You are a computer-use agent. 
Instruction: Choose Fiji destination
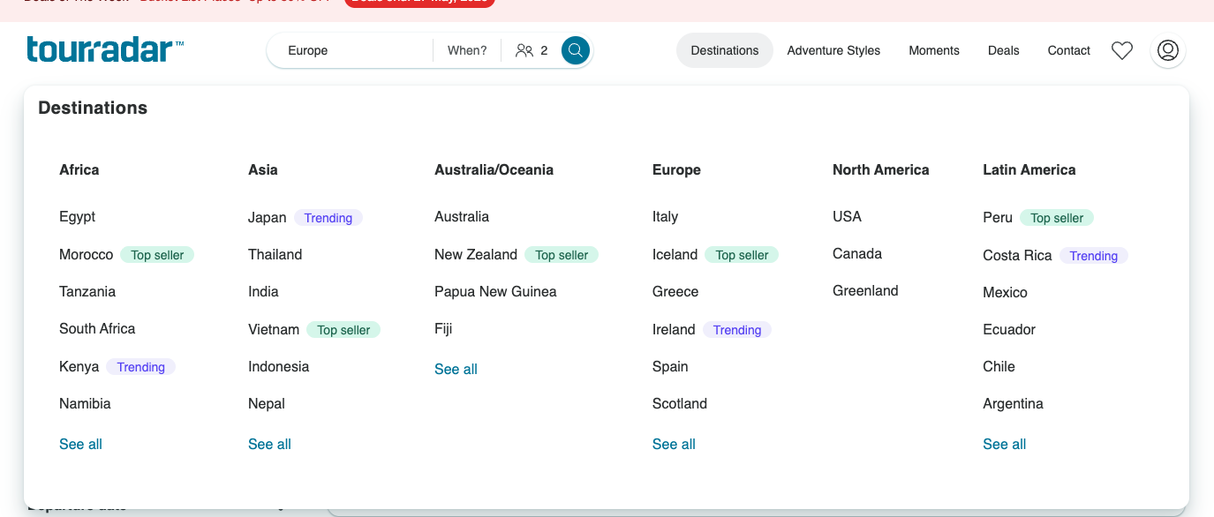443,328
